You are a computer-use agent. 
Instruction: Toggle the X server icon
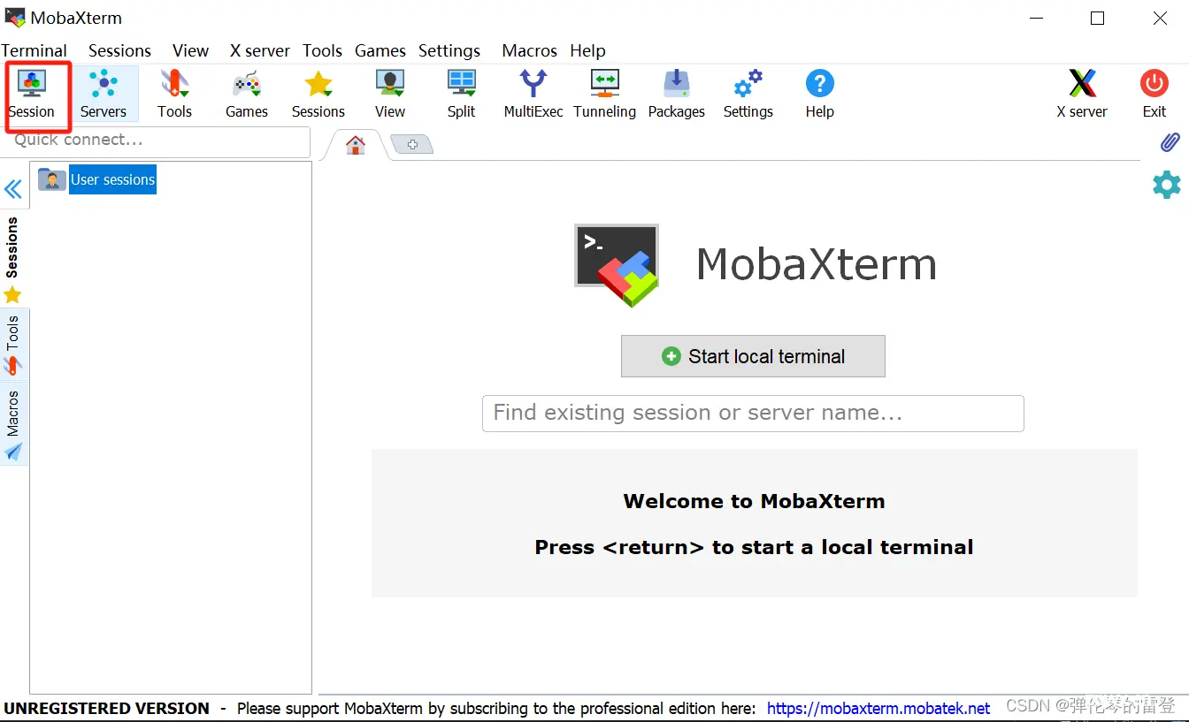(x=1082, y=94)
